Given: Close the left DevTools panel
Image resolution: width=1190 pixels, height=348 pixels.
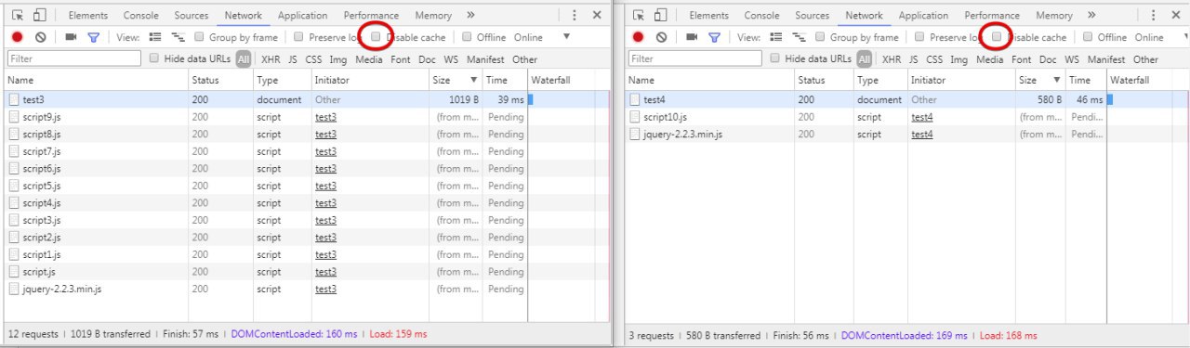Looking at the screenshot, I should coord(597,15).
